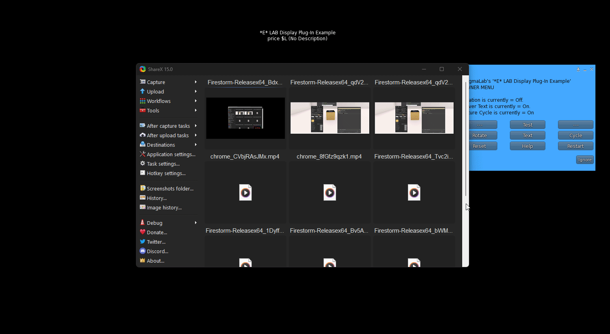Click the Firestorm-Releasex64_Bv5A file name
Image resolution: width=610 pixels, height=334 pixels.
[329, 231]
